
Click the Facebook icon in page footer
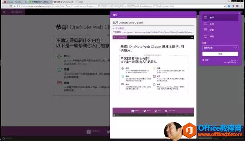coord(88,132)
